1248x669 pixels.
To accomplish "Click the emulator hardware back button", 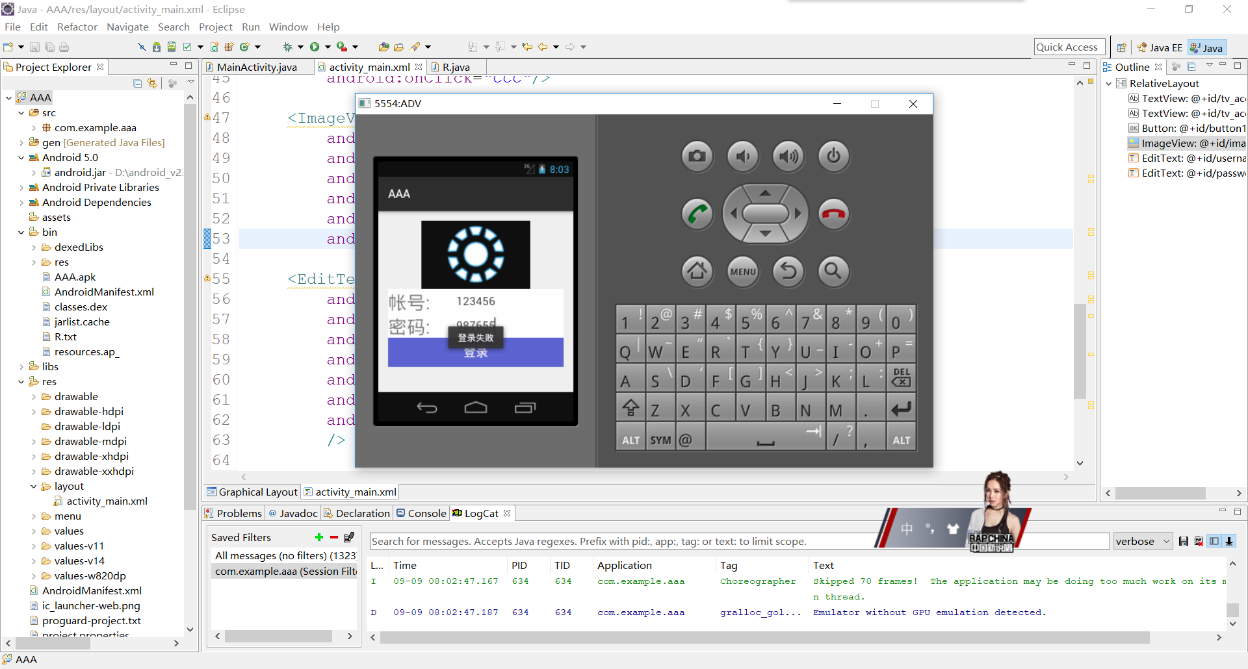I will pos(788,271).
